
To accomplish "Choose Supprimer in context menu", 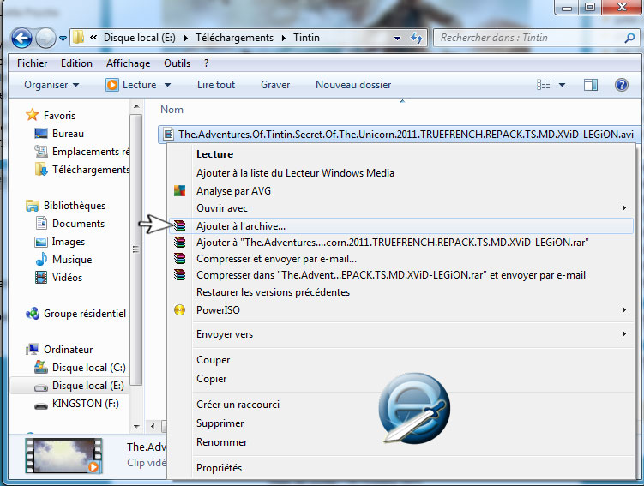I will (x=400, y=423).
